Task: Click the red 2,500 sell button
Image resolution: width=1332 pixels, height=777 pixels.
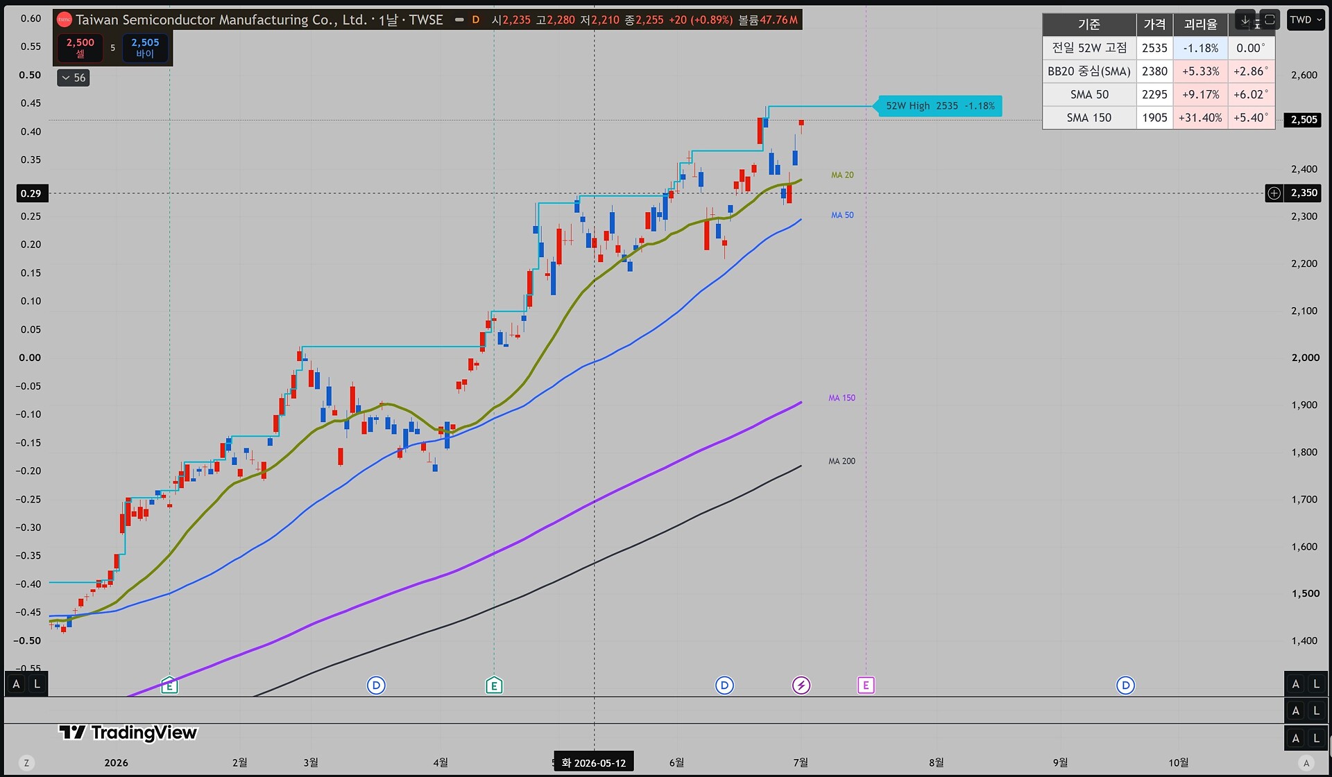Action: [80, 47]
